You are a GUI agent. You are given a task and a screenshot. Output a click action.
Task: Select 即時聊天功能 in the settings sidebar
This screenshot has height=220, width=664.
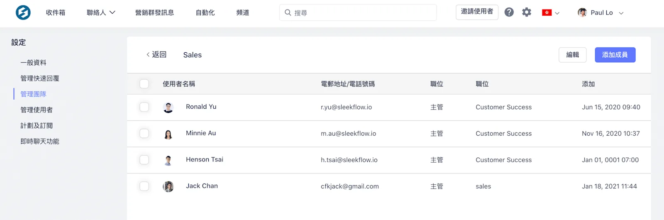point(40,141)
